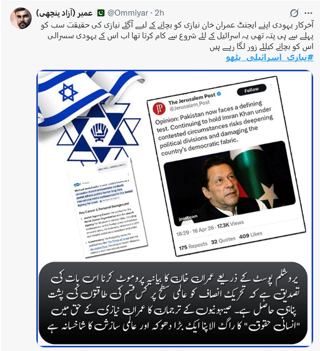Click the Follow button in the embedded tweet
The width and height of the screenshot is (320, 351).
[251, 90]
